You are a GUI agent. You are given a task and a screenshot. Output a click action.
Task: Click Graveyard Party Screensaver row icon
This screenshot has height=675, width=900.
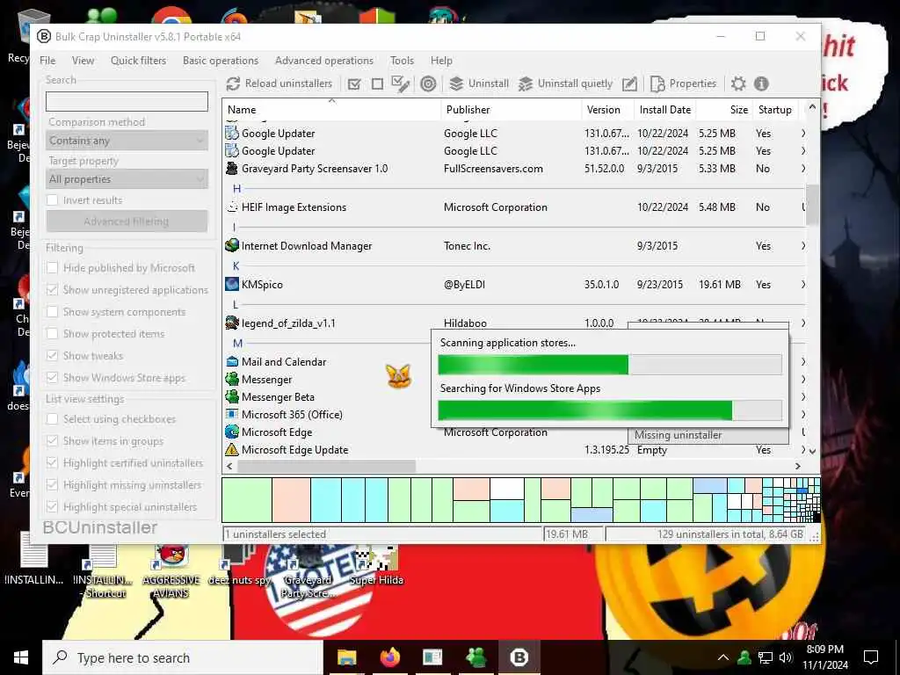point(232,168)
